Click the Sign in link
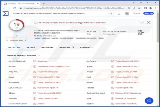Viewport: 160px width, 107px height. [136, 13]
